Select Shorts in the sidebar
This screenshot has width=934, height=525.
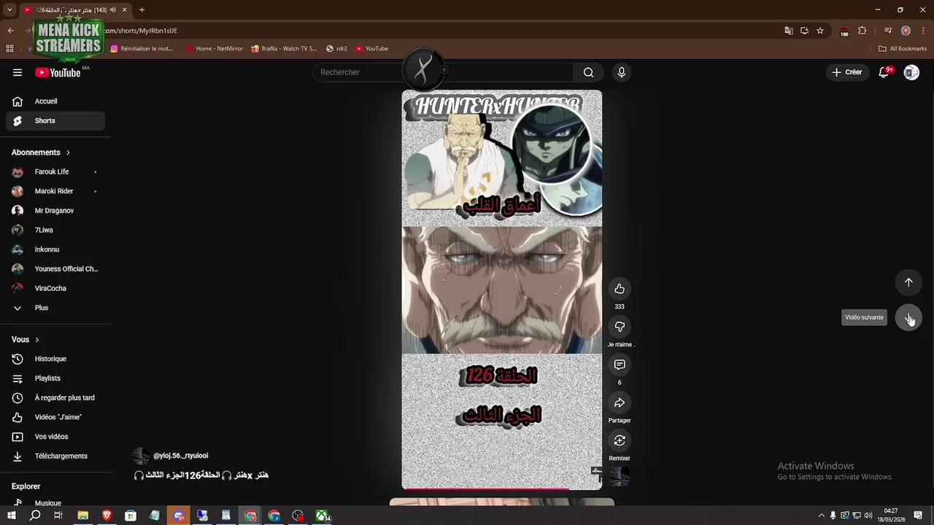click(x=55, y=121)
